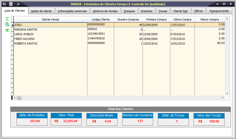Image resolution: width=236 pixels, height=139 pixels.
Task: Click client code 000002
Action: pos(92,29)
